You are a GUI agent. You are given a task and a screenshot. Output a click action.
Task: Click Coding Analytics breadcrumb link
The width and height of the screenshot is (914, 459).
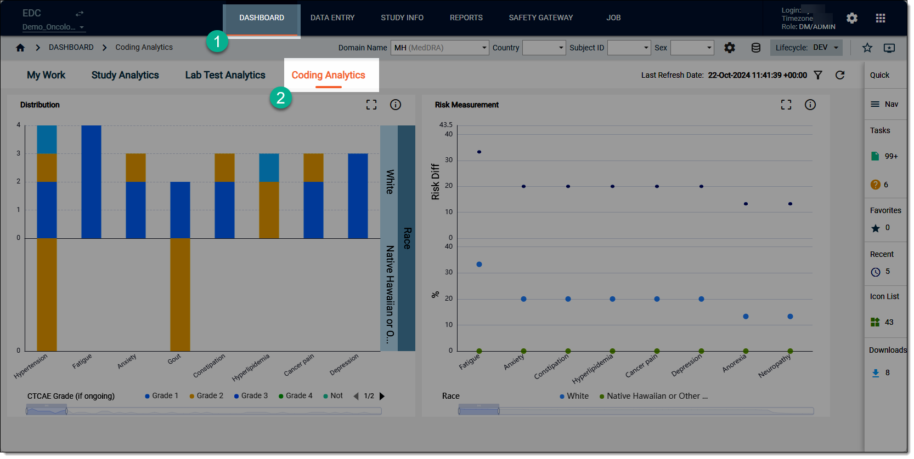coord(144,48)
